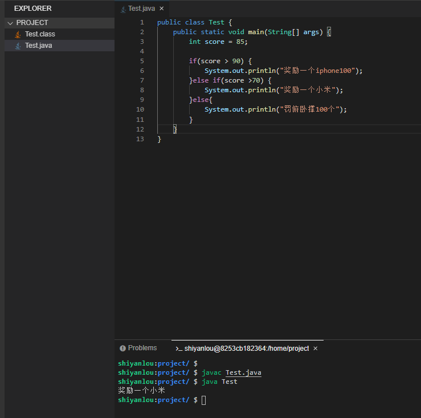Click the 'javac Test.java' terminal command
This screenshot has height=418, width=421.
pyautogui.click(x=231, y=372)
